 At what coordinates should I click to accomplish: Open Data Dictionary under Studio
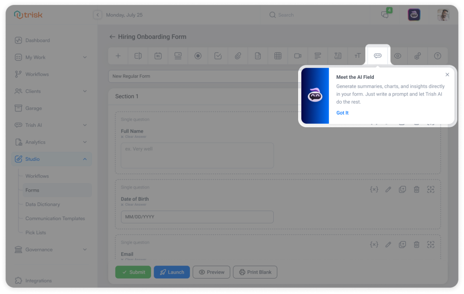43,204
